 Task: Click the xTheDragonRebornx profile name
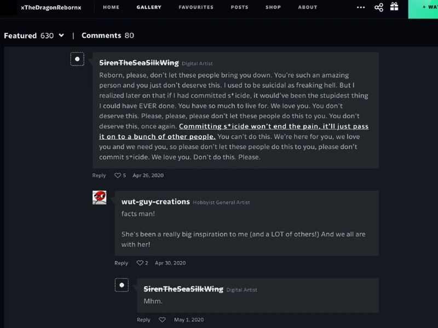point(51,8)
